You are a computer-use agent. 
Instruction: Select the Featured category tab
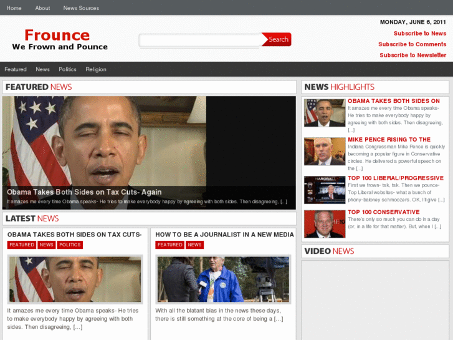(16, 69)
